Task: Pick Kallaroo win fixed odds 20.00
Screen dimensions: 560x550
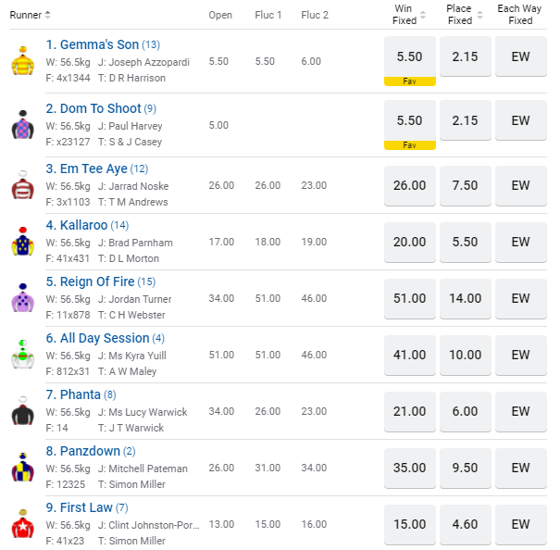Action: tap(409, 242)
